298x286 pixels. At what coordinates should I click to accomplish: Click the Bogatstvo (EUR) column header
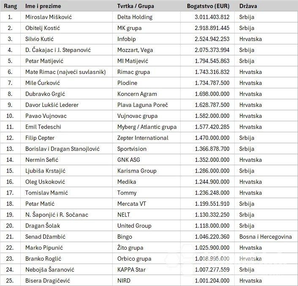click(207, 6)
